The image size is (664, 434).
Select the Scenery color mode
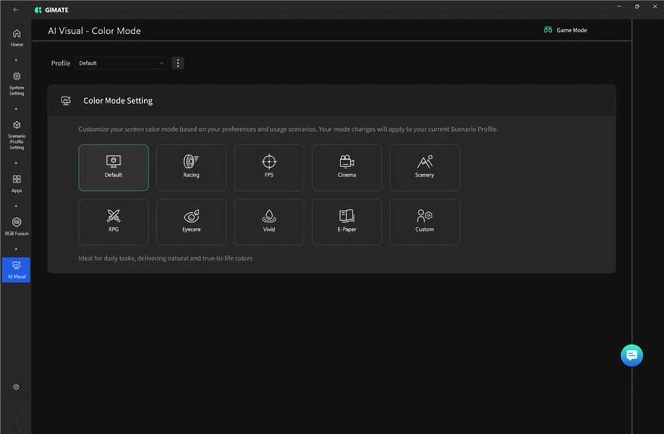coord(425,168)
